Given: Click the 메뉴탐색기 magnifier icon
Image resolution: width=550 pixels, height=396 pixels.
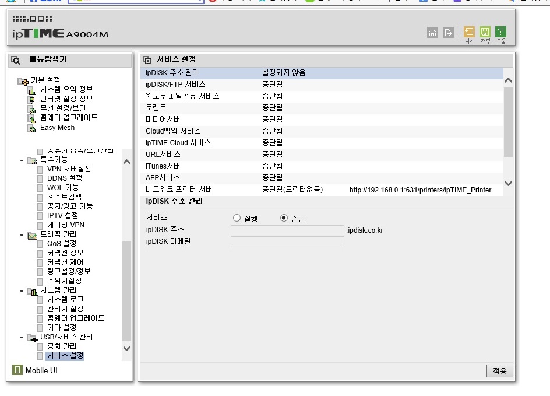Looking at the screenshot, I should coord(16,60).
